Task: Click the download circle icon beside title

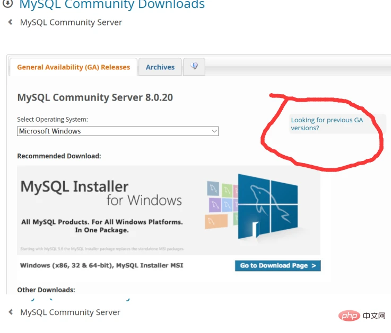Action: (x=8, y=4)
